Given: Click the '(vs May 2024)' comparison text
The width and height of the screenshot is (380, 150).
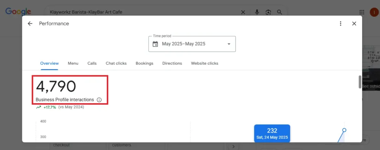Looking at the screenshot, I should pyautogui.click(x=71, y=107).
